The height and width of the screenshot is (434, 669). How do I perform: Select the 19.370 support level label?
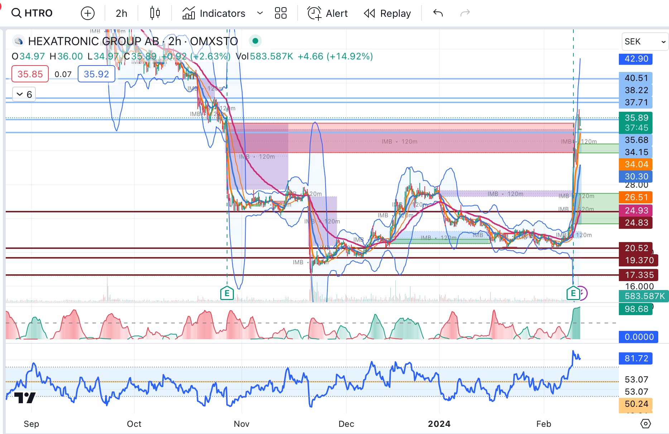click(639, 260)
